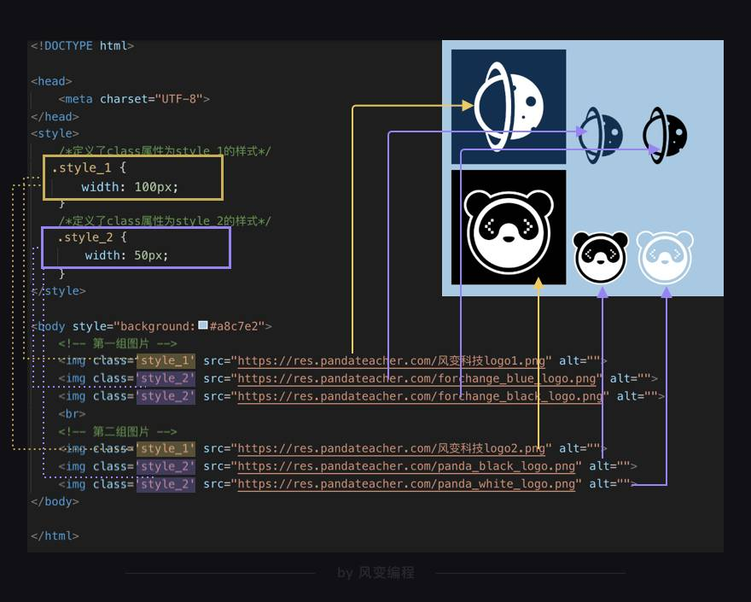Click the <!DOCTYPE html> line

coord(83,46)
